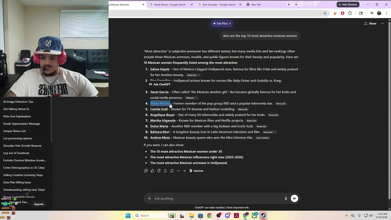Screen dimensions: 391x220
Task: Click the orange acorn extension icon
Action: pyautogui.click(x=335, y=13)
